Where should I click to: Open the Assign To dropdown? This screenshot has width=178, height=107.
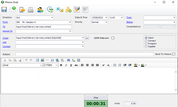click(x=70, y=31)
